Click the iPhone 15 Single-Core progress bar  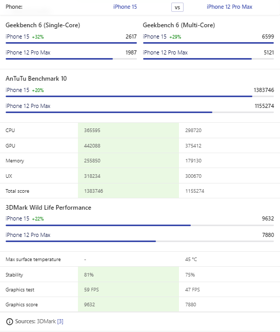point(71,43)
